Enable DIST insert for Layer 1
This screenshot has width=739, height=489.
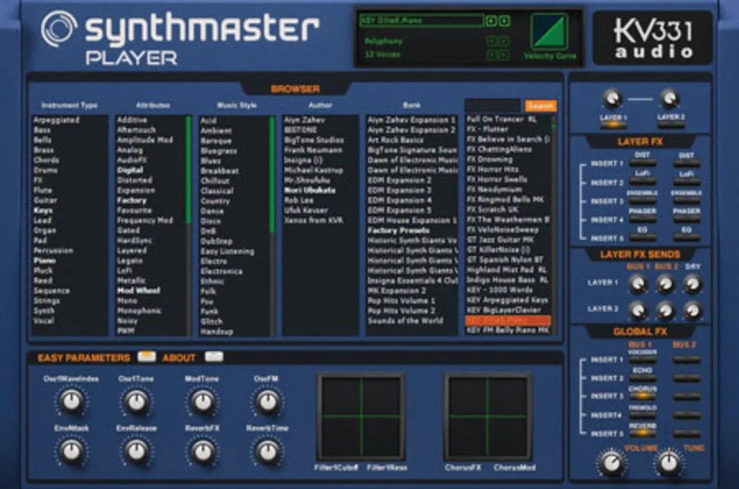pyautogui.click(x=642, y=163)
